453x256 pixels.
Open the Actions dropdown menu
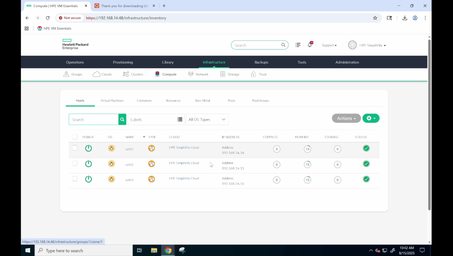click(346, 119)
